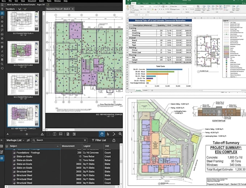Image resolution: width=246 pixels, height=188 pixels.
Task: Click the Excel fill color swatch
Action: click(153, 9)
